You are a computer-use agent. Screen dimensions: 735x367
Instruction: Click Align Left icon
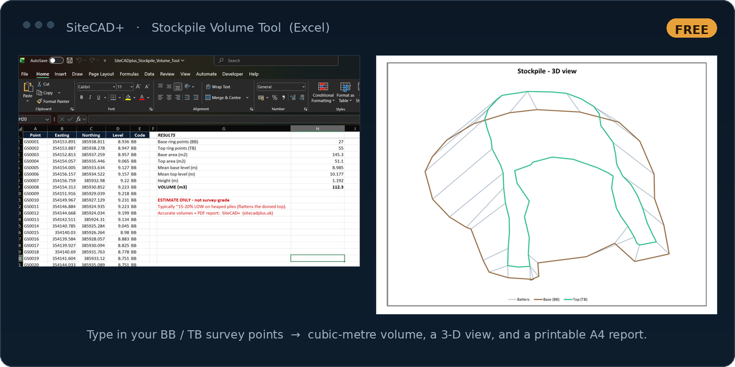pyautogui.click(x=160, y=98)
